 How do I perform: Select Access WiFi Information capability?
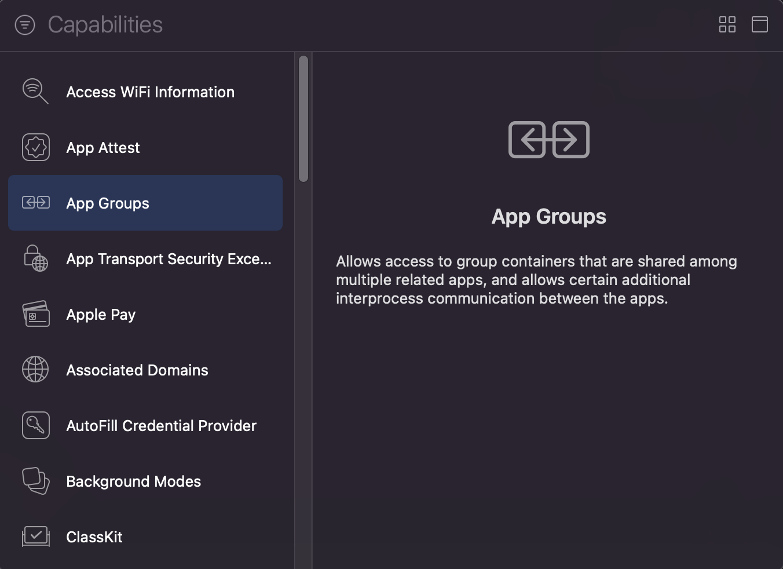tap(145, 92)
